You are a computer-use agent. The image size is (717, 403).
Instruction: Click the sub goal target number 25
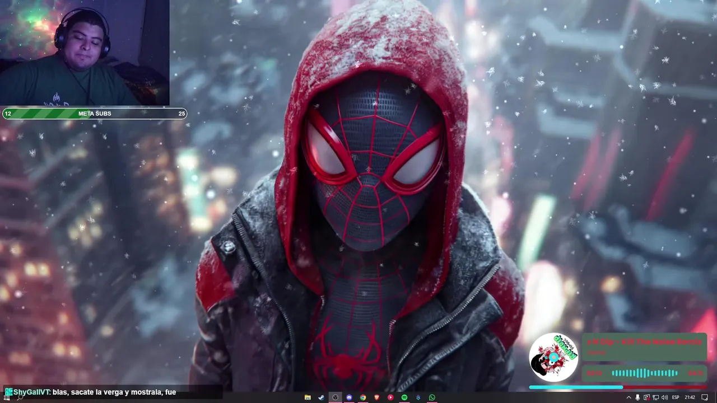pyautogui.click(x=181, y=114)
